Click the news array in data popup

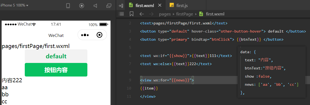click(x=271, y=84)
